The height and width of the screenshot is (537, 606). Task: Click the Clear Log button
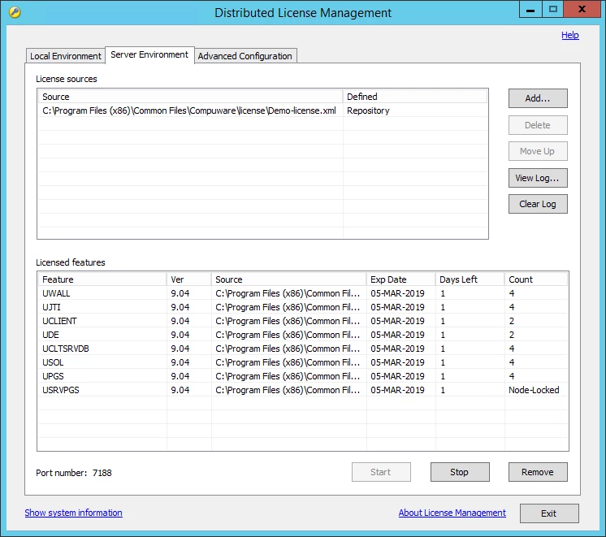click(538, 204)
